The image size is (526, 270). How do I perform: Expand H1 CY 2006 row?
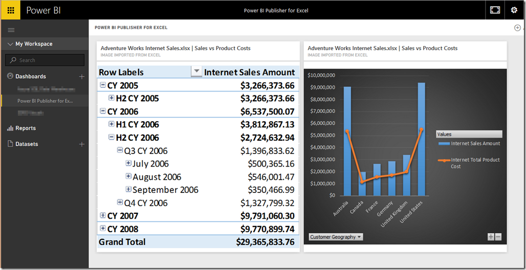click(112, 124)
